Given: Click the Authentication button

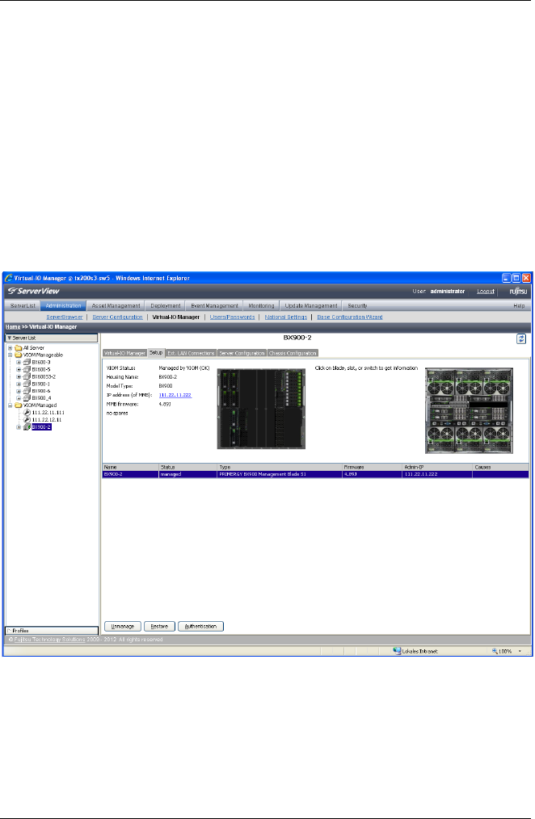Looking at the screenshot, I should coord(200,626).
